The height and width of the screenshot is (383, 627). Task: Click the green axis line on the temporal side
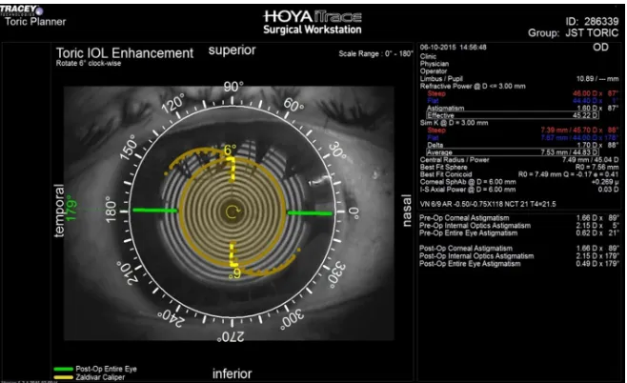154,210
